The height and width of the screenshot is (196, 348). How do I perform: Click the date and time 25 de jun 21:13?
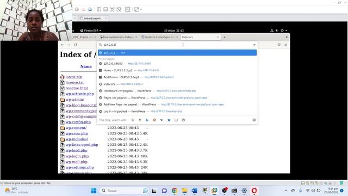click(174, 30)
